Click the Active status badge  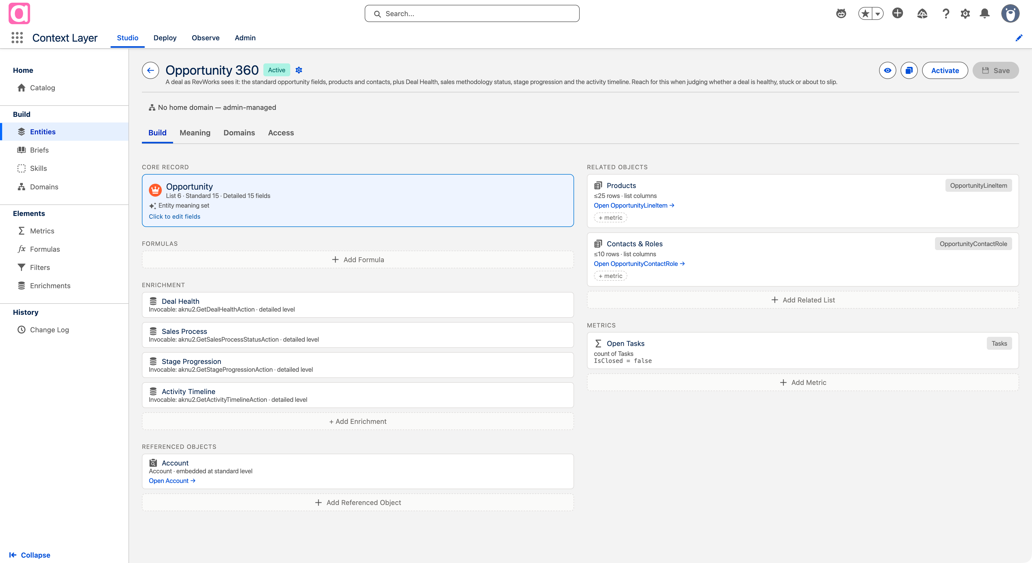click(277, 70)
